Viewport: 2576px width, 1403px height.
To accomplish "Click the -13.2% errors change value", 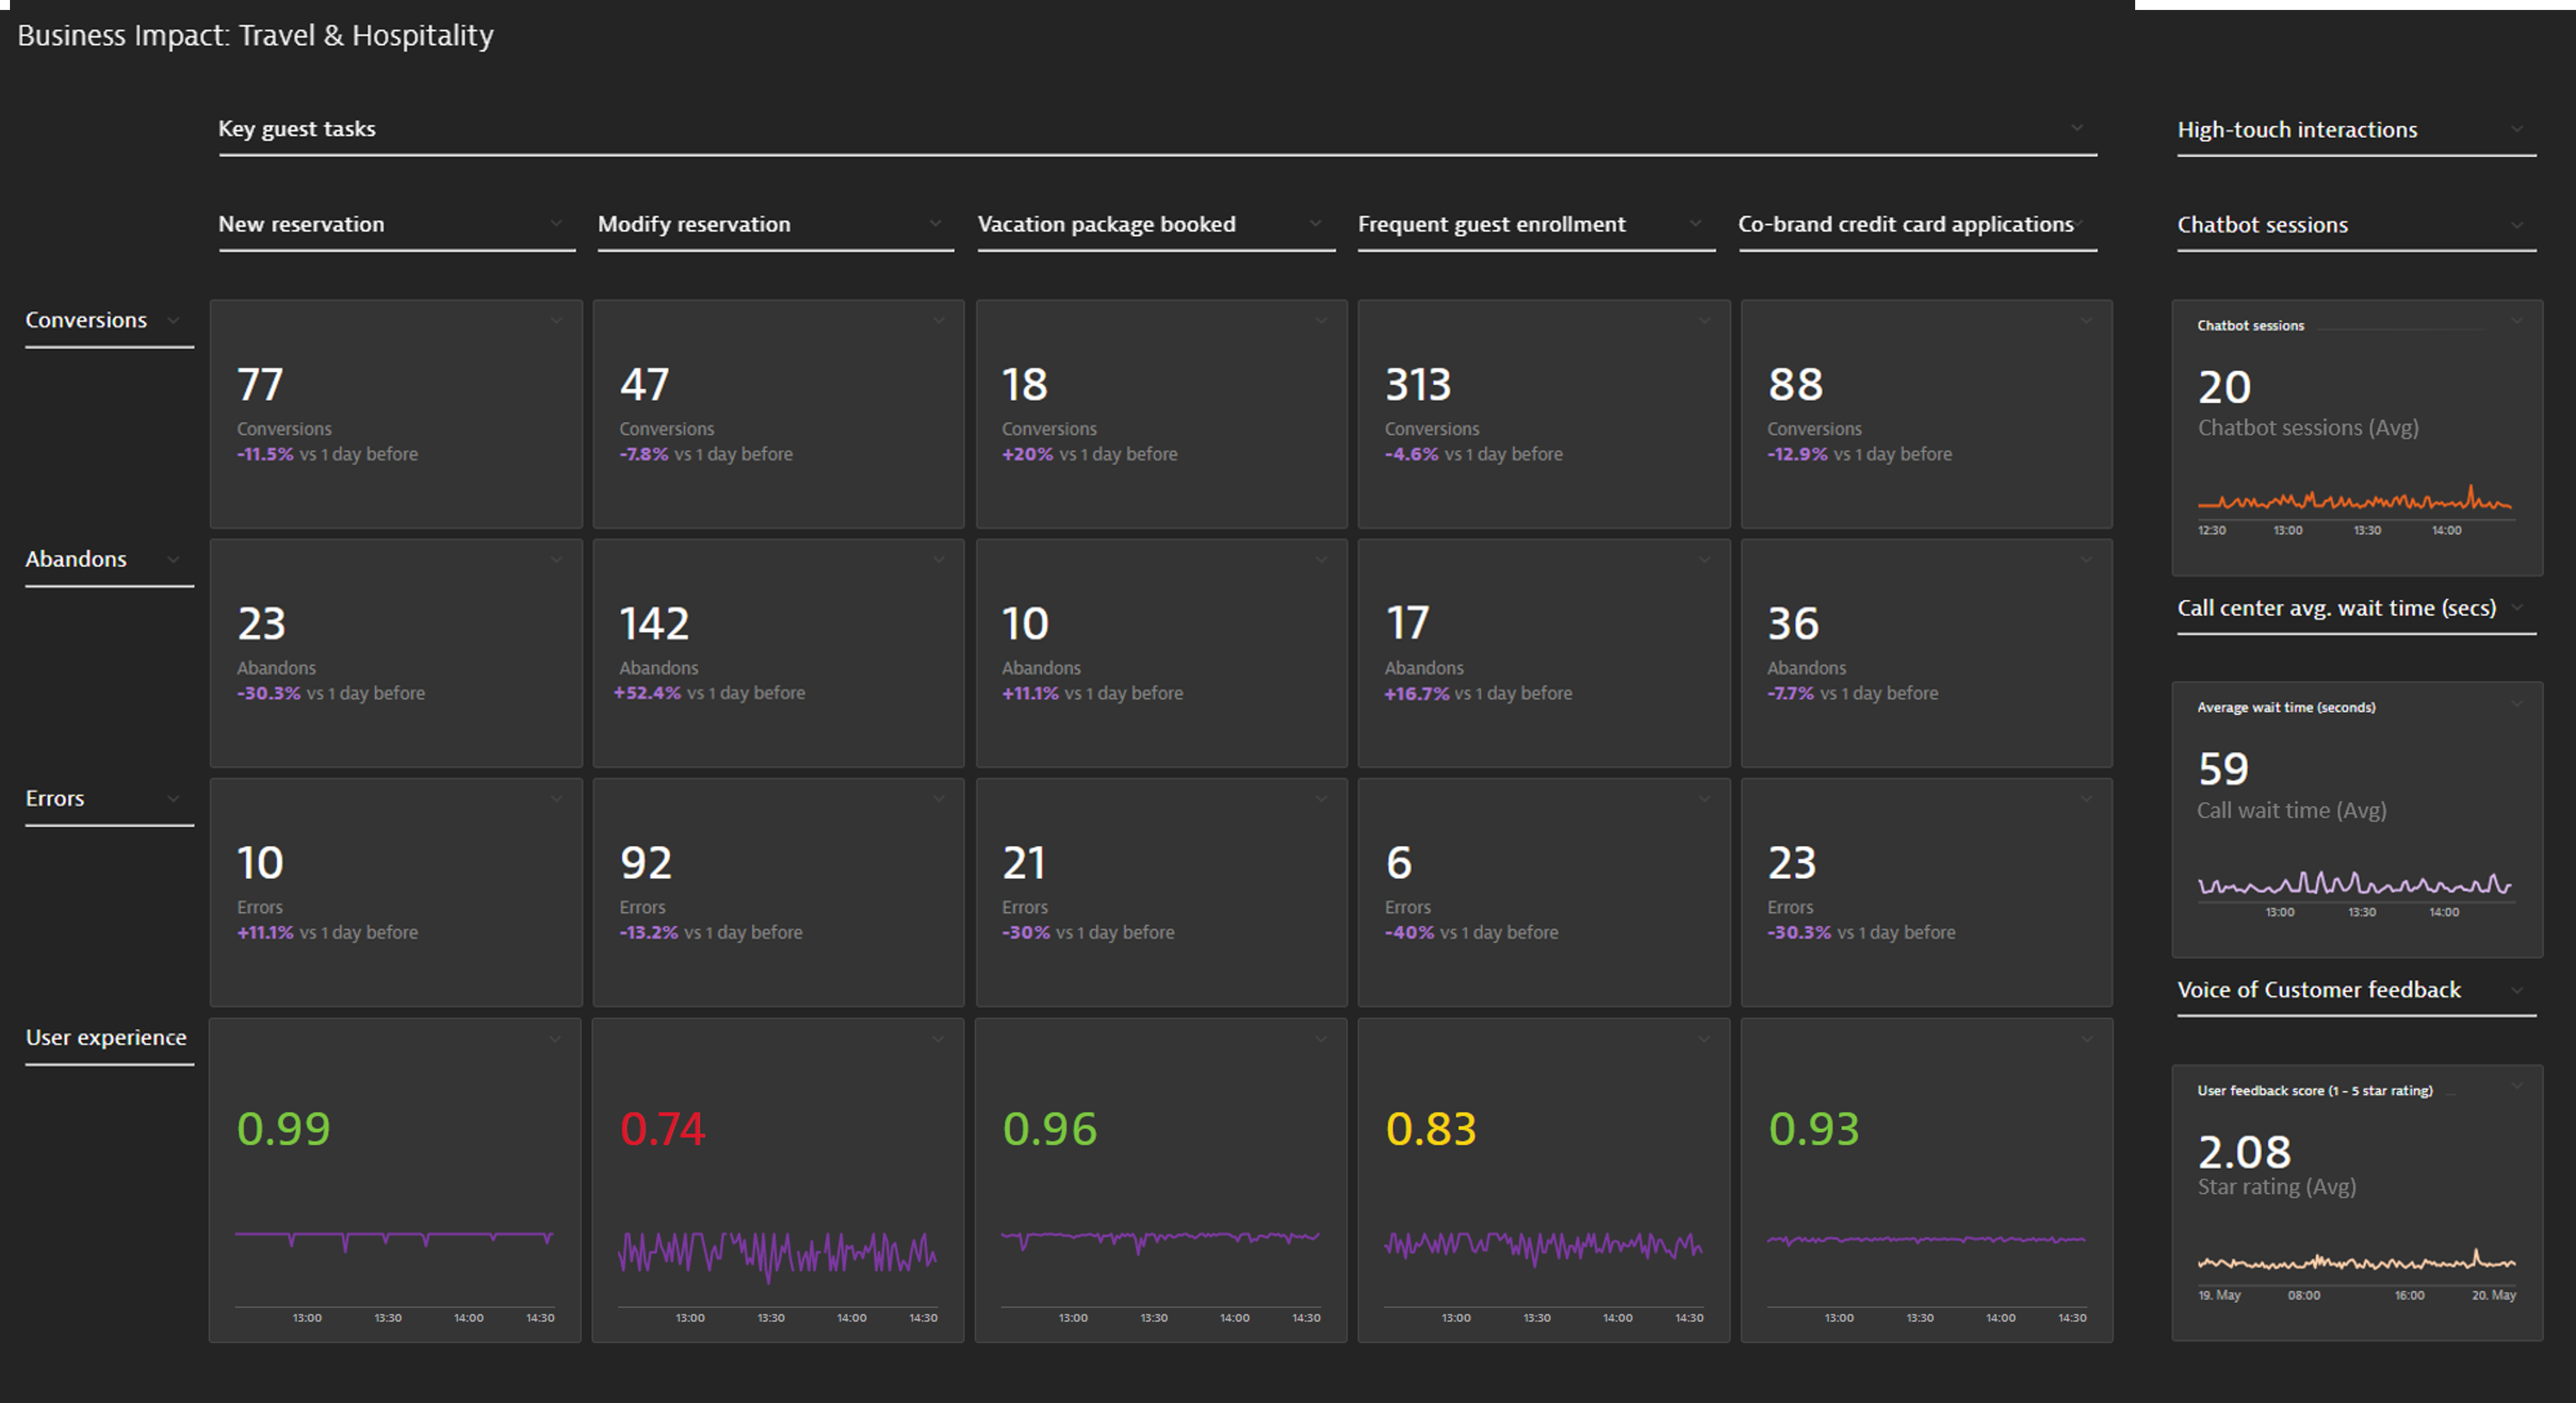I will coord(648,932).
